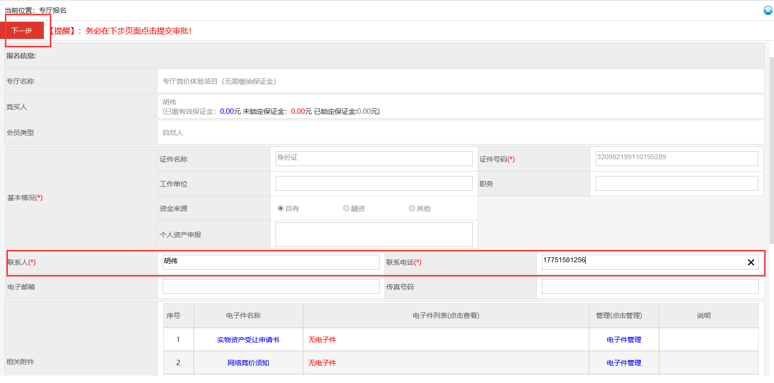Screen dimensions: 774x383
Task: Click the 提醒 warning message text
Action: coord(120,31)
